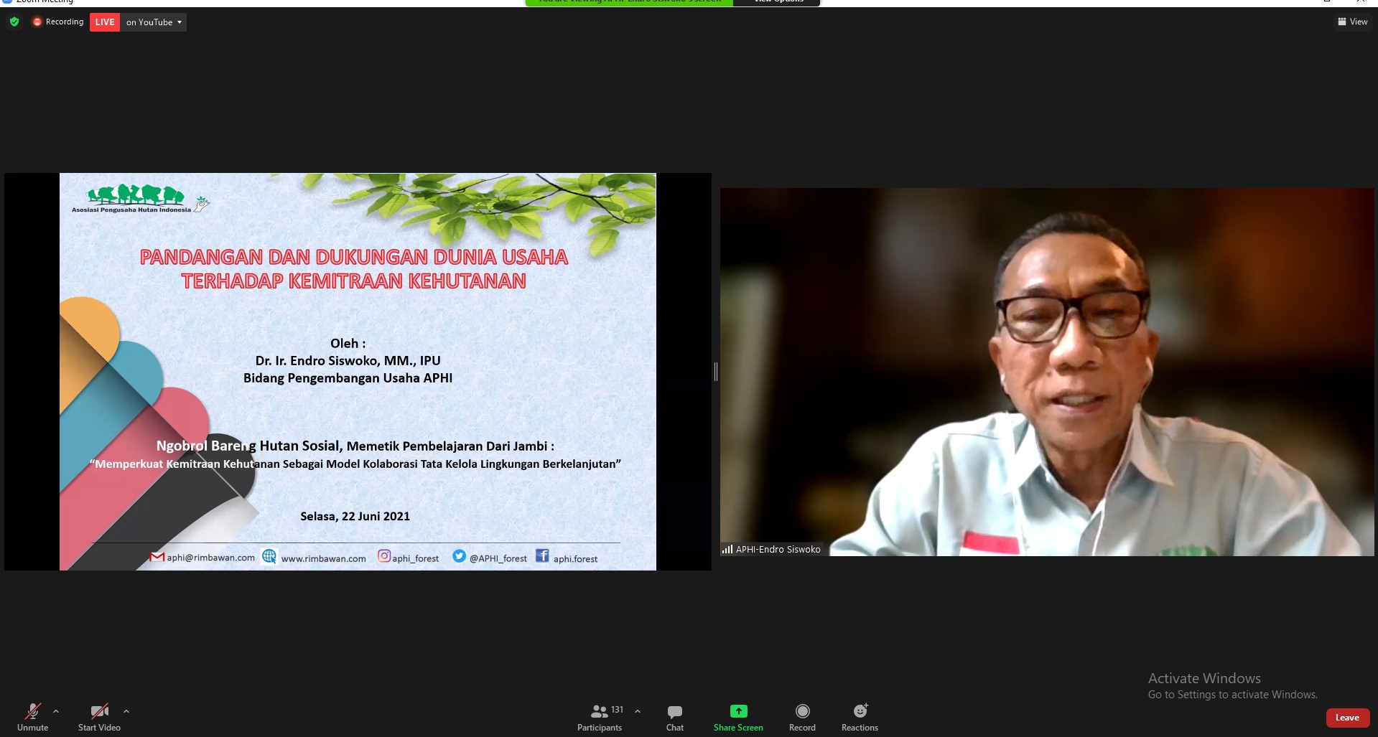The height and width of the screenshot is (737, 1378).
Task: Open the Participants list
Action: pyautogui.click(x=600, y=717)
